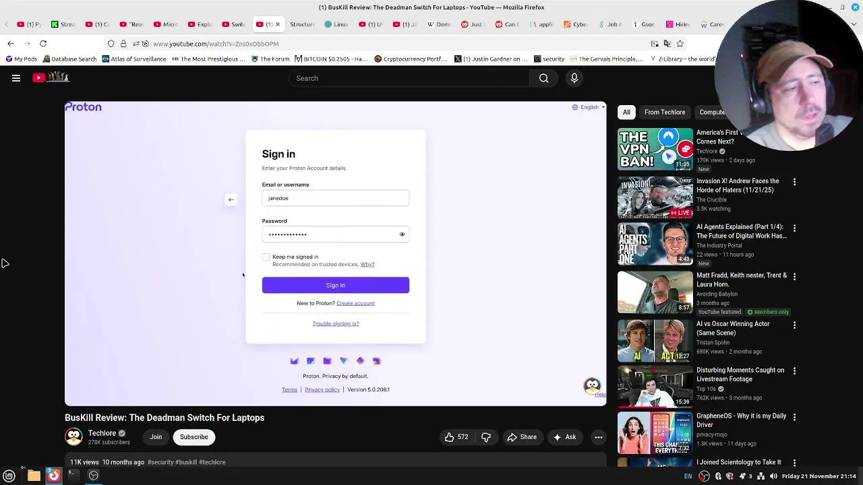Toggle password visibility eye icon

[x=402, y=234]
